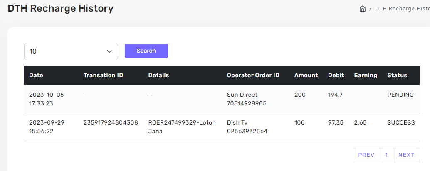Image resolution: width=430 pixels, height=171 pixels.
Task: Click the purple Search button
Action: coord(146,51)
